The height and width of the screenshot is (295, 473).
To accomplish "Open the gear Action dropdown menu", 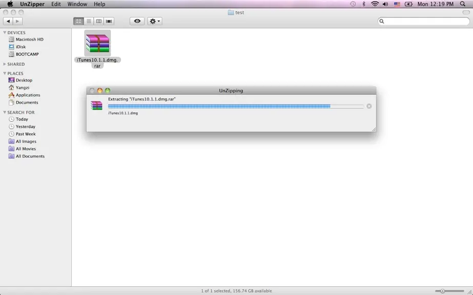I will (x=155, y=21).
